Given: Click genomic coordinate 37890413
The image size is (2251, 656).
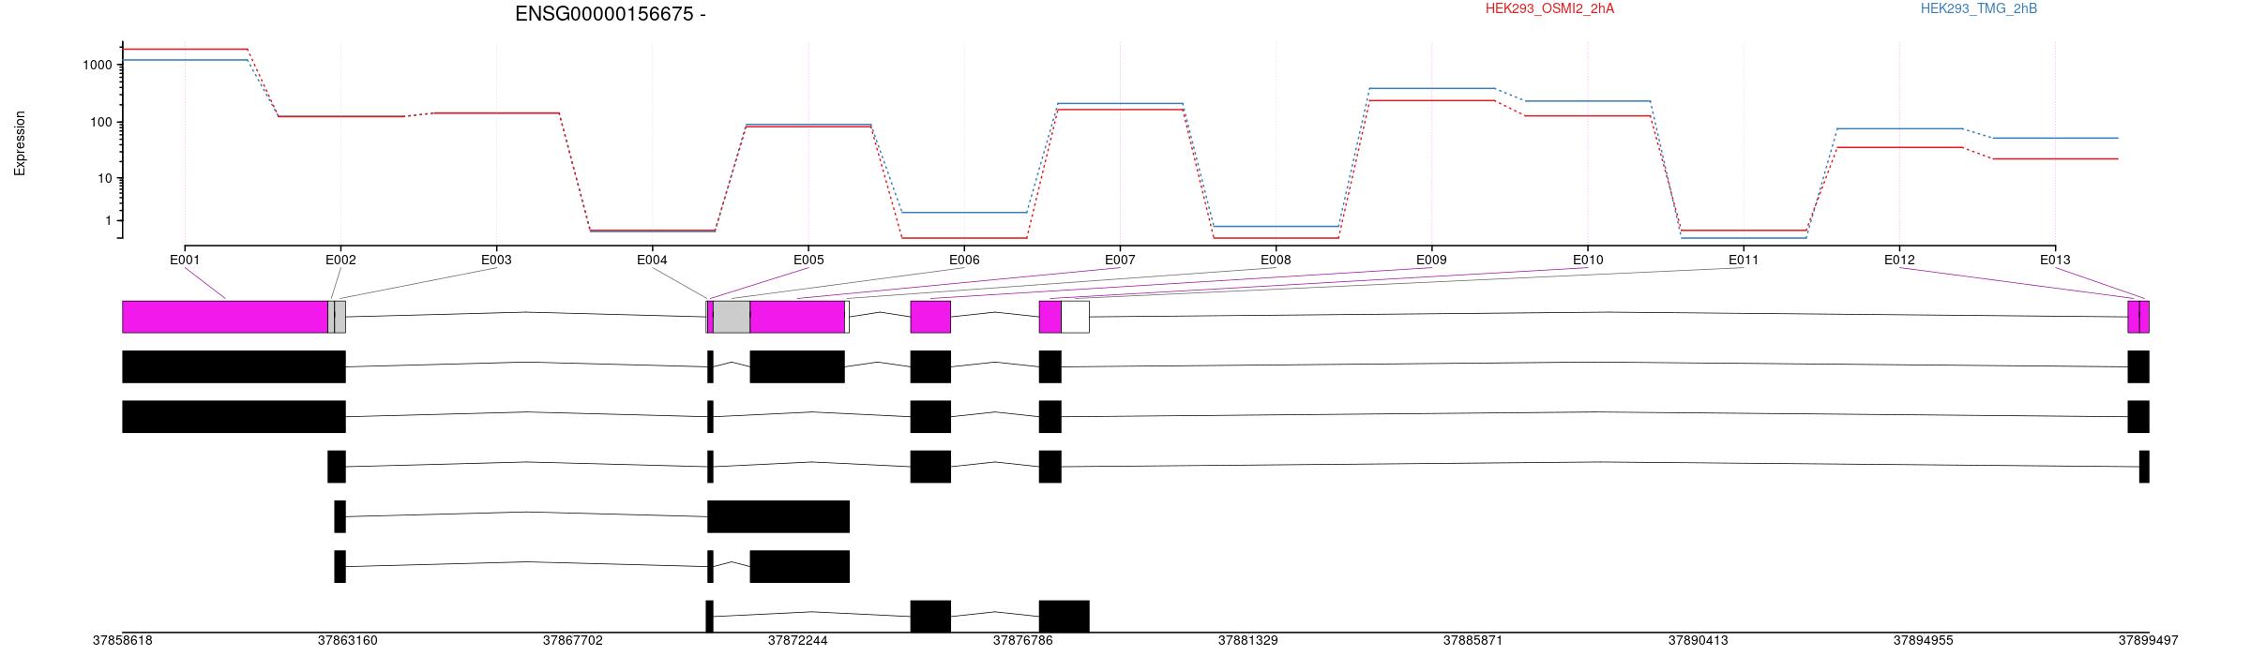Looking at the screenshot, I should 1698,641.
